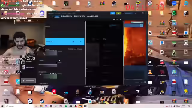Open the PDF file on the left desktop
Viewport: 192px width, 108px height.
coord(6,82)
